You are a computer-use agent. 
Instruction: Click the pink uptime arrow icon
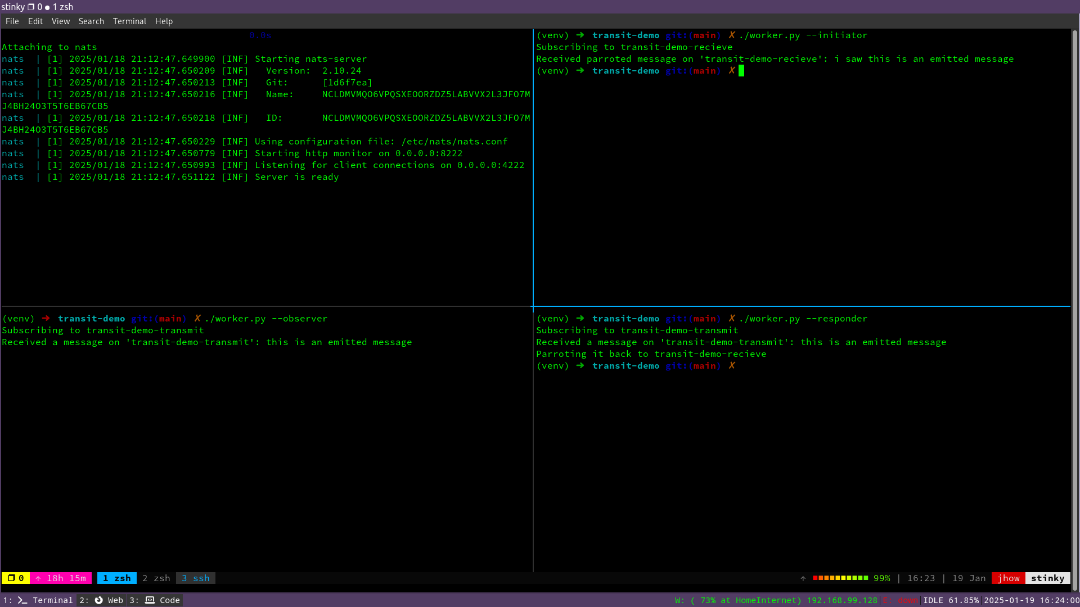click(x=39, y=578)
